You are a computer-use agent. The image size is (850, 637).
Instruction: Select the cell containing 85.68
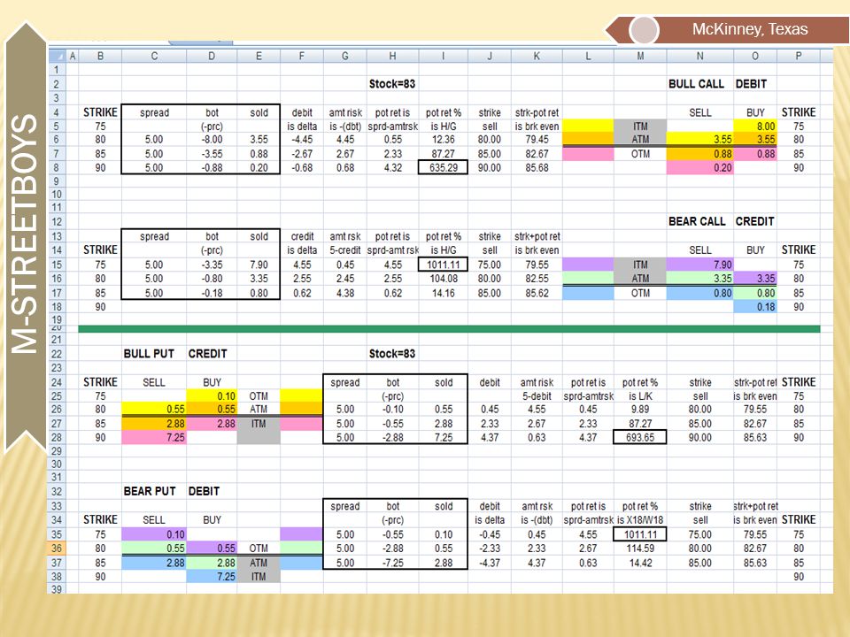(x=537, y=167)
